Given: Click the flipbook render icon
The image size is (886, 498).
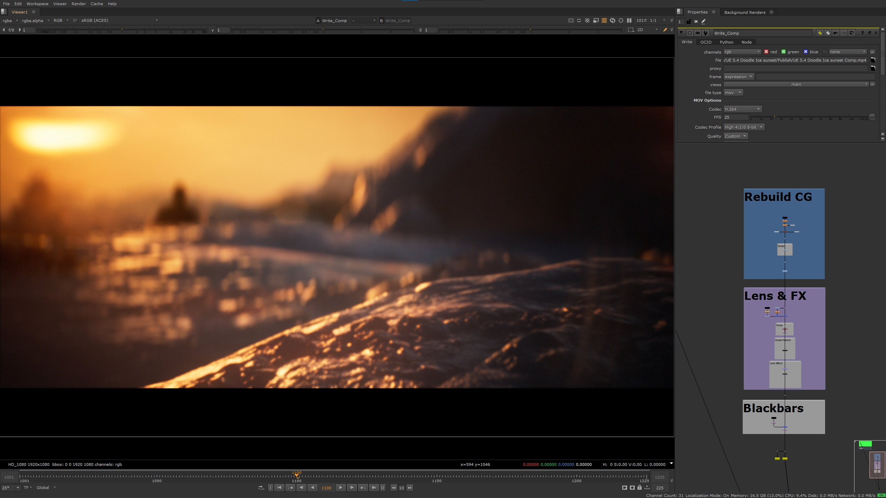Looking at the screenshot, I should (624, 488).
